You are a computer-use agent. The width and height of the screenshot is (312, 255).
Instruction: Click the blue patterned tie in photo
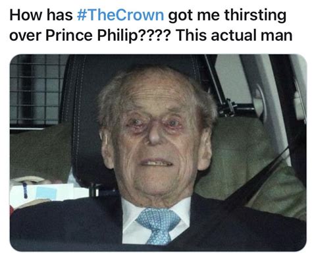[x=159, y=225]
